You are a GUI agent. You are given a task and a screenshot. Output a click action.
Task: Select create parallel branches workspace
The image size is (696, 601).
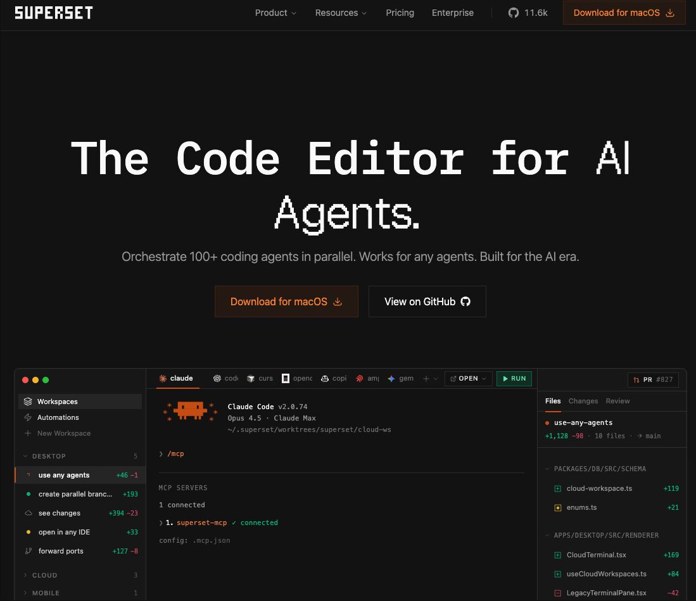click(80, 494)
